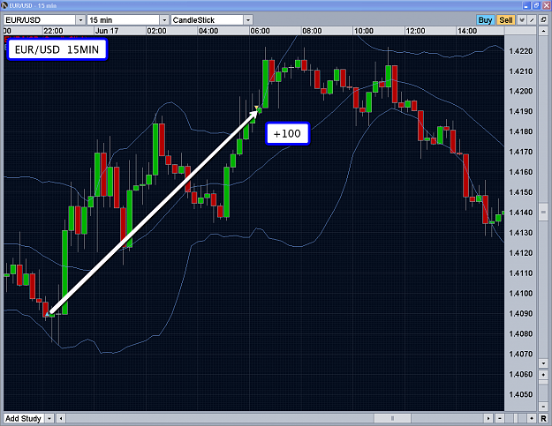Close the EUR/USD chart window
Viewport: 552px width, 426px height.
(x=546, y=5)
